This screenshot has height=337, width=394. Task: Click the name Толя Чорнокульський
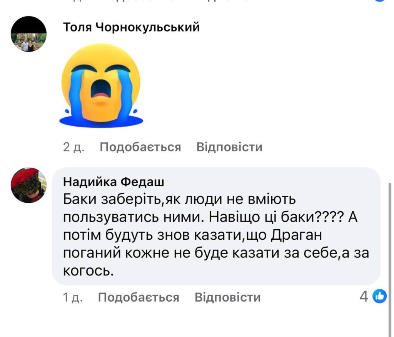131,27
